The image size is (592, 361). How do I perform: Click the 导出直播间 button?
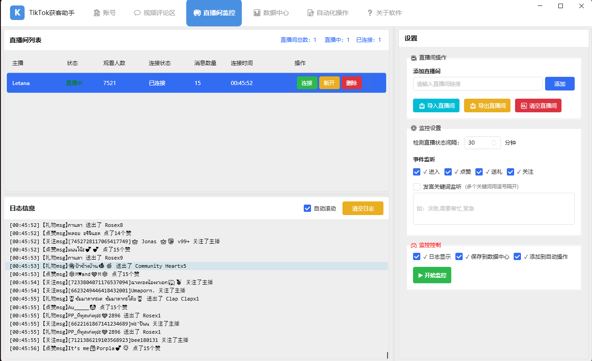[x=487, y=105]
